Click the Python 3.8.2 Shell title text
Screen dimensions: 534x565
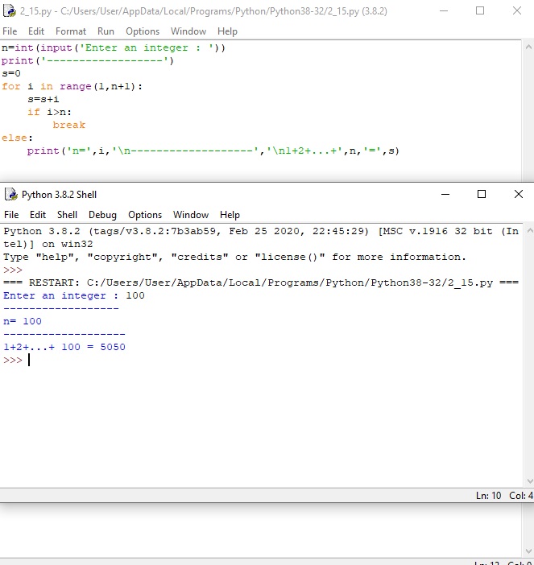(x=59, y=195)
